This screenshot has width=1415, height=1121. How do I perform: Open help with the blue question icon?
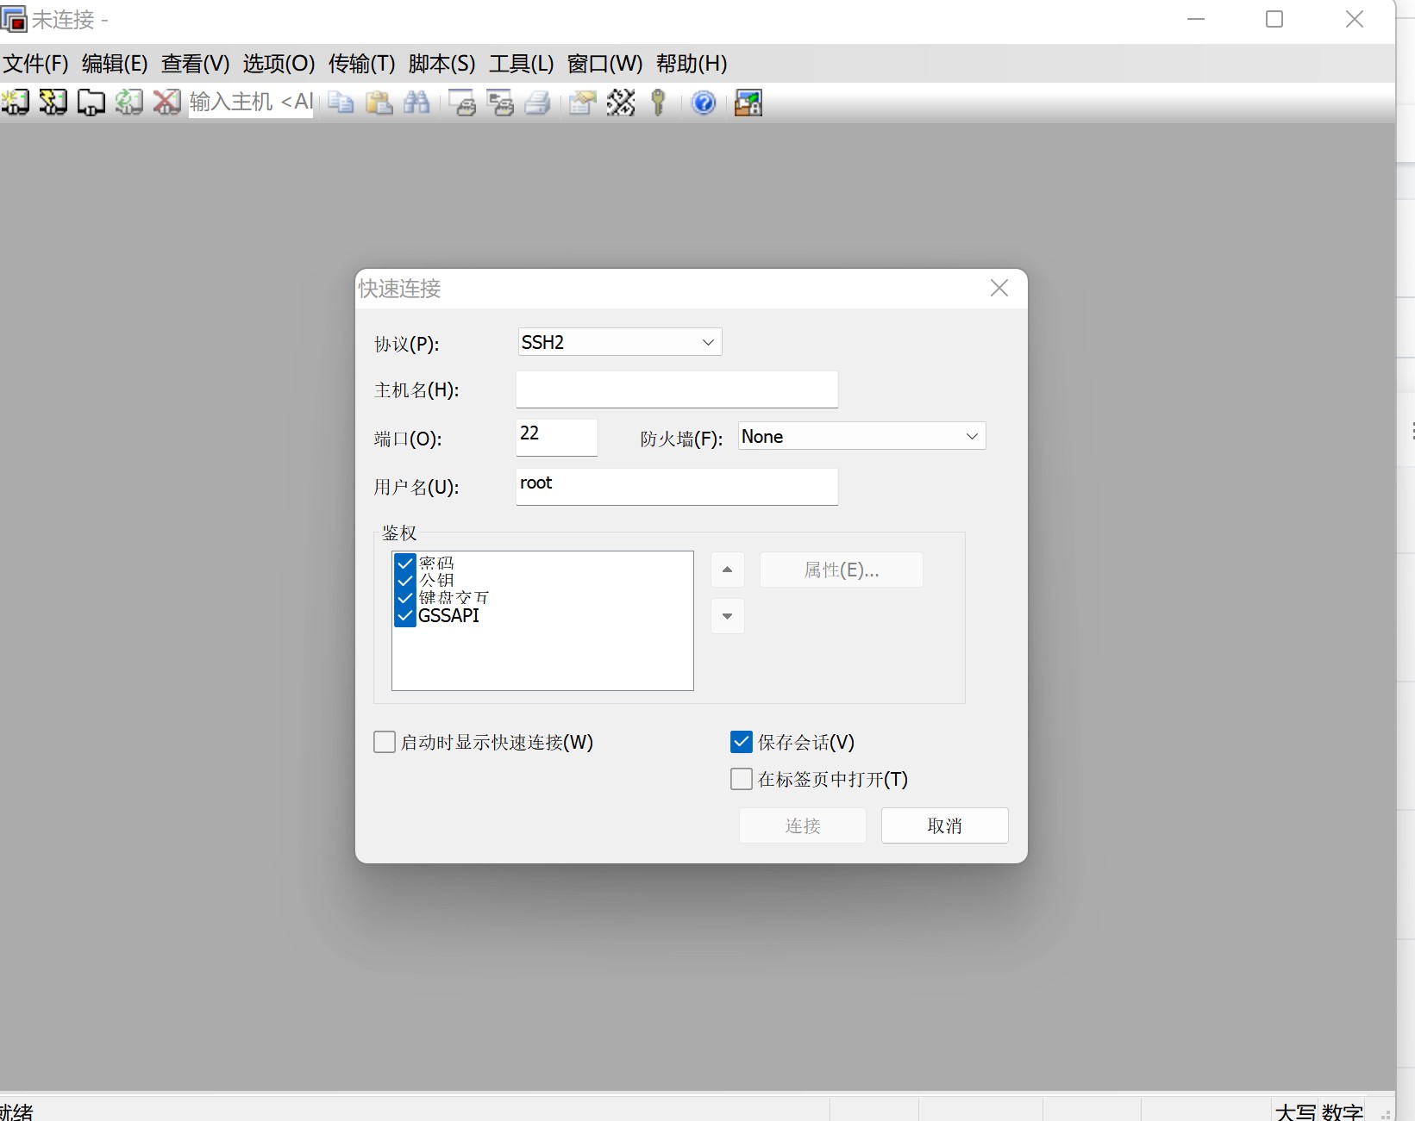point(704,103)
